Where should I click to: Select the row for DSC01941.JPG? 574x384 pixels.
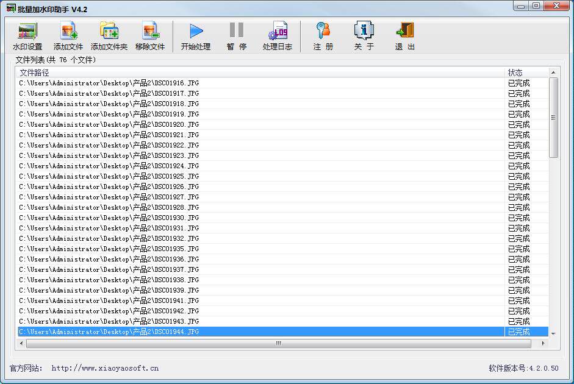(x=283, y=300)
